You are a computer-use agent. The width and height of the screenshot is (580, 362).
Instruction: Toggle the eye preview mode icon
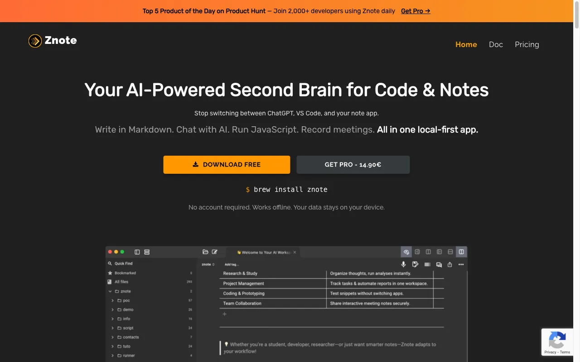click(x=406, y=252)
